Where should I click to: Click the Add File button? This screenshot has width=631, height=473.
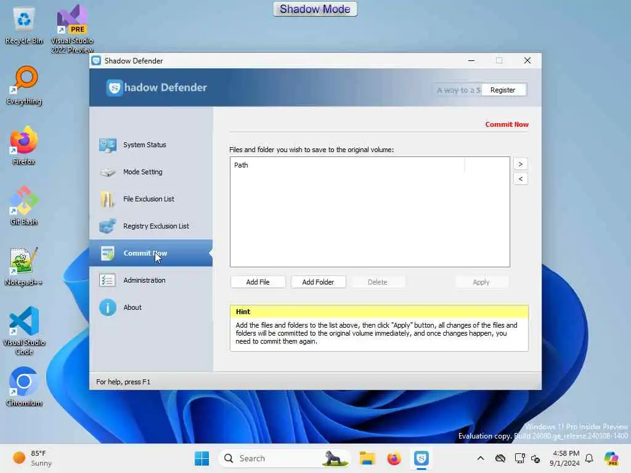click(258, 282)
